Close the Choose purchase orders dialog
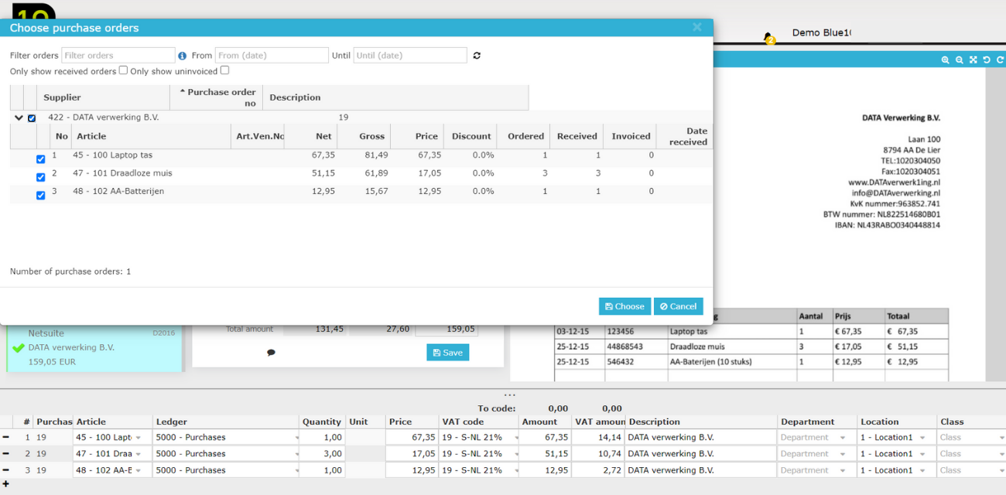The height and width of the screenshot is (495, 1006). 697,27
